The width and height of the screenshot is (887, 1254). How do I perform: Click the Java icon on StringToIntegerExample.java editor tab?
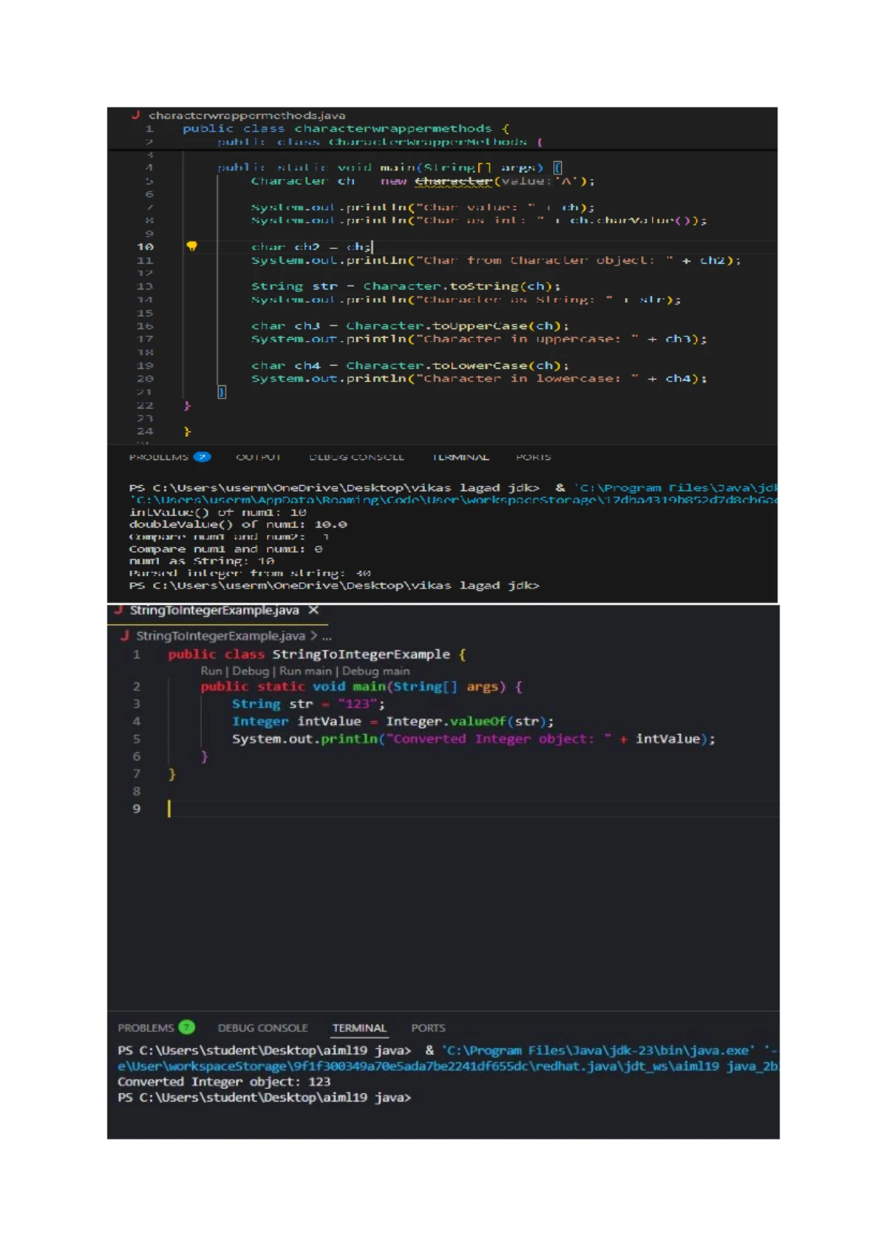[x=118, y=610]
